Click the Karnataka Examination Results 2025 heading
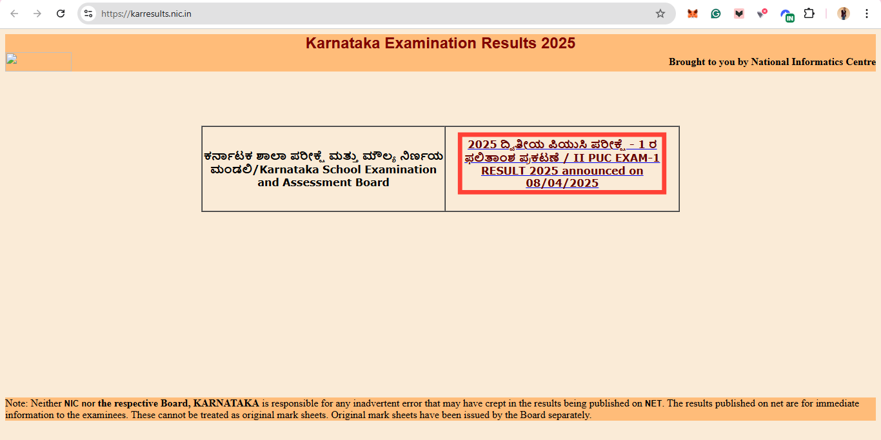 (x=440, y=43)
